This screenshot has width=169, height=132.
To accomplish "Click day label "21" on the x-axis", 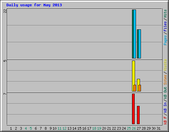I will pyautogui.click(x=109, y=128).
